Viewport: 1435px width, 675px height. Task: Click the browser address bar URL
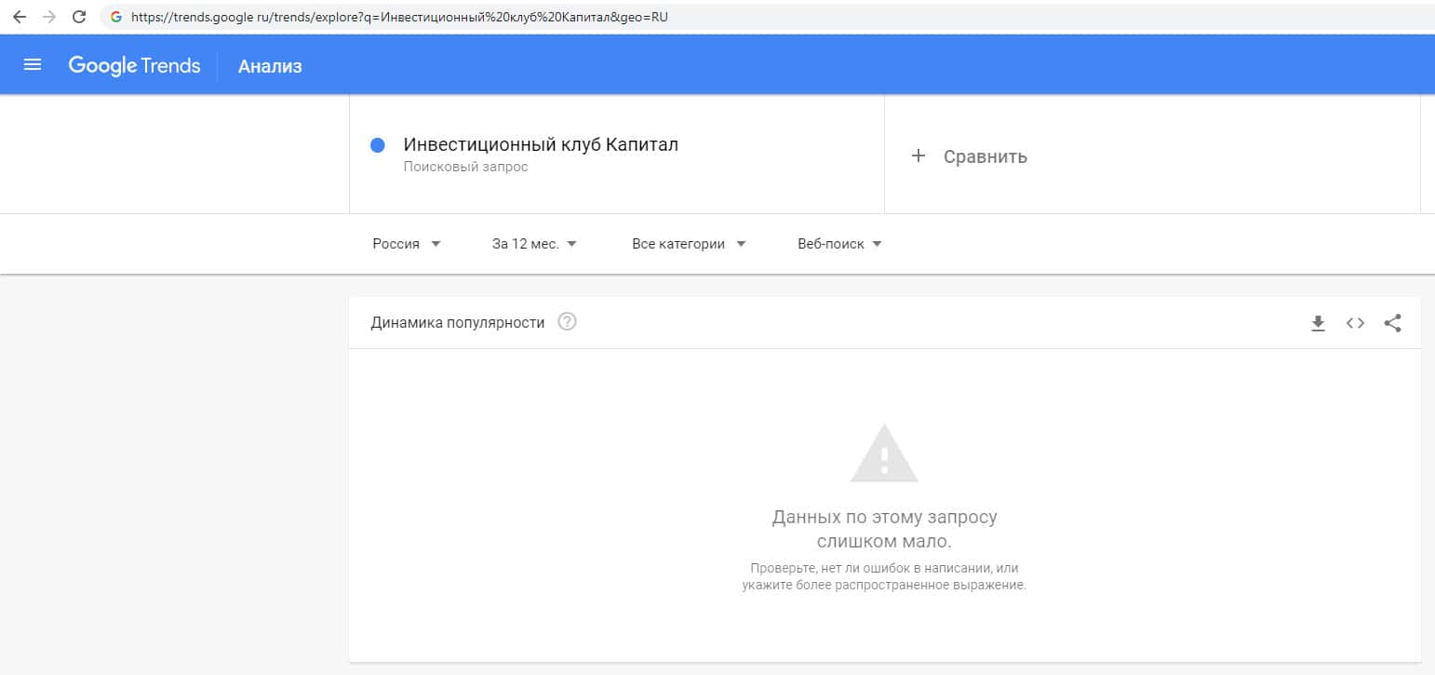point(400,17)
